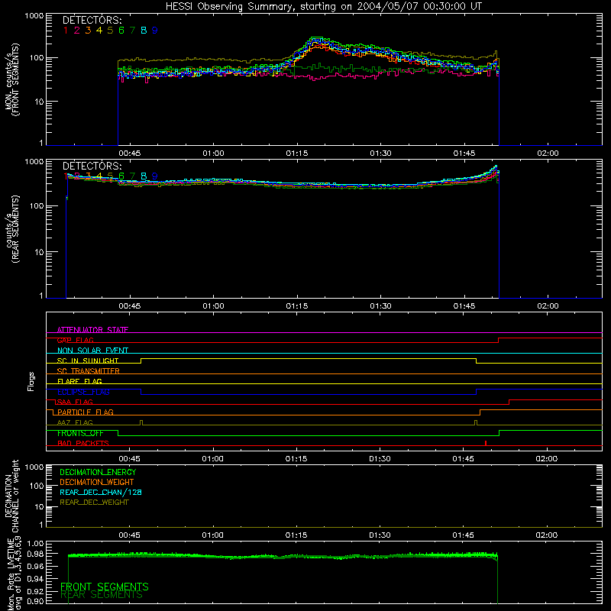The width and height of the screenshot is (611, 611).
Task: Click the front segments count peak near 01:18
Action: click(x=316, y=39)
